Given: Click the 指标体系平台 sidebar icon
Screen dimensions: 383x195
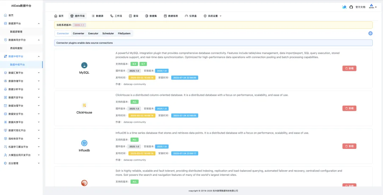Looking at the screenshot, I should pyautogui.click(x=5, y=139).
